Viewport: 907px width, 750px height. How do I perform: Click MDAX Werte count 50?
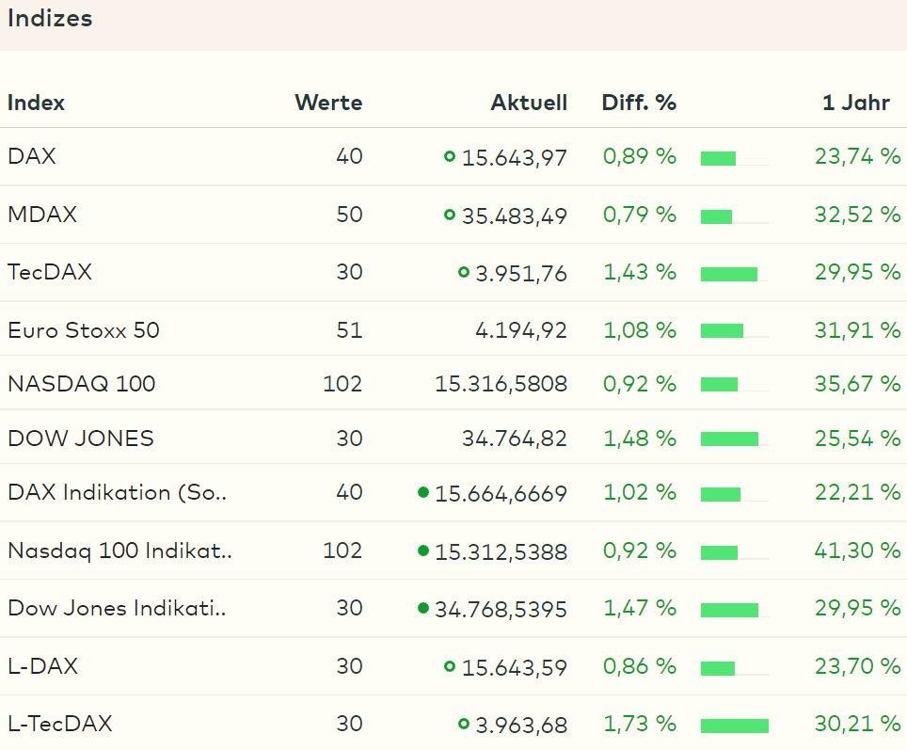click(349, 215)
